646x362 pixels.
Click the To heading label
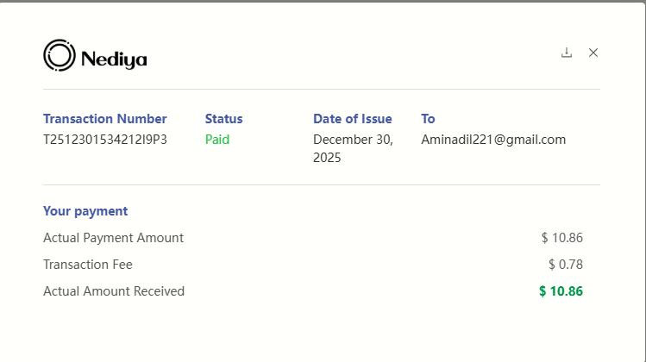pos(428,119)
